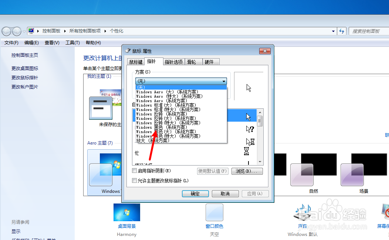Choose Windows 标准 (特大) scheme
This screenshot has width=389, height=240.
tap(181, 109)
